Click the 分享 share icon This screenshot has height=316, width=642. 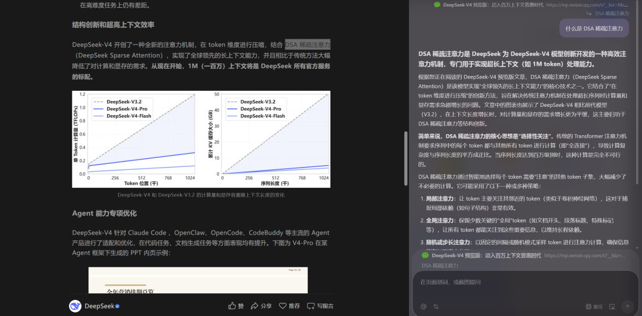click(254, 306)
